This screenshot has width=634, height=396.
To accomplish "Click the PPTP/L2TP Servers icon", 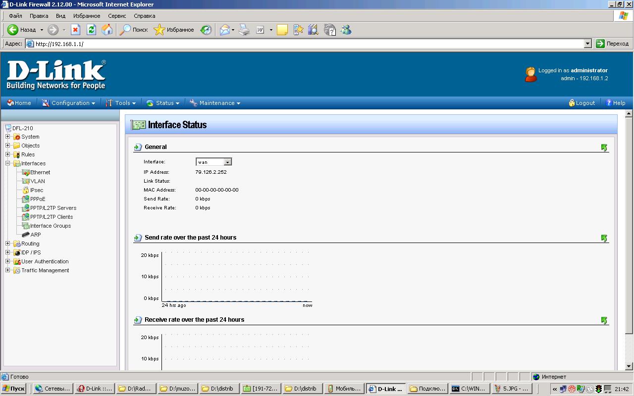I will click(26, 208).
